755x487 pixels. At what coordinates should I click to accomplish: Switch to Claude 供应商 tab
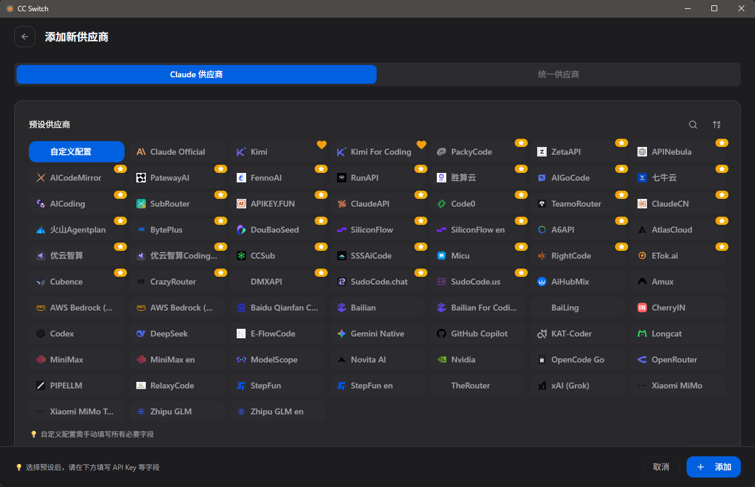pos(197,74)
